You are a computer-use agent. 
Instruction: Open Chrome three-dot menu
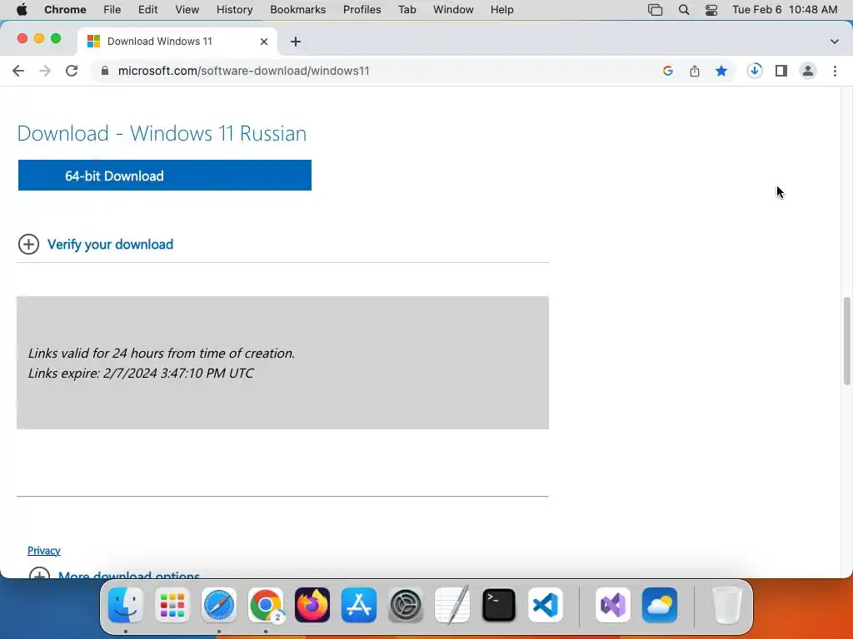835,71
